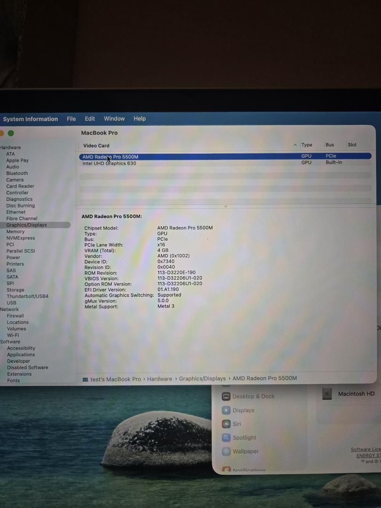
Task: Click the green full-screen window button
Action: tap(11, 133)
